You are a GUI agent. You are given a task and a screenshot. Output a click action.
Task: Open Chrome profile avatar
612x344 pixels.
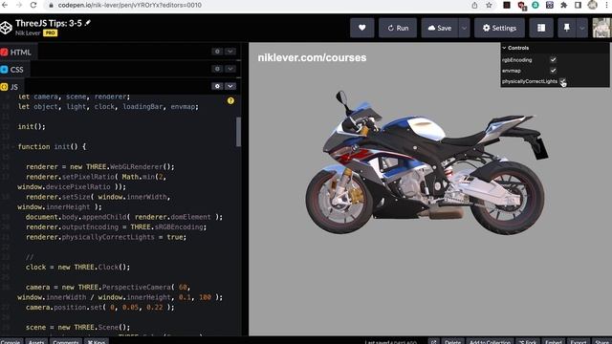tap(593, 5)
